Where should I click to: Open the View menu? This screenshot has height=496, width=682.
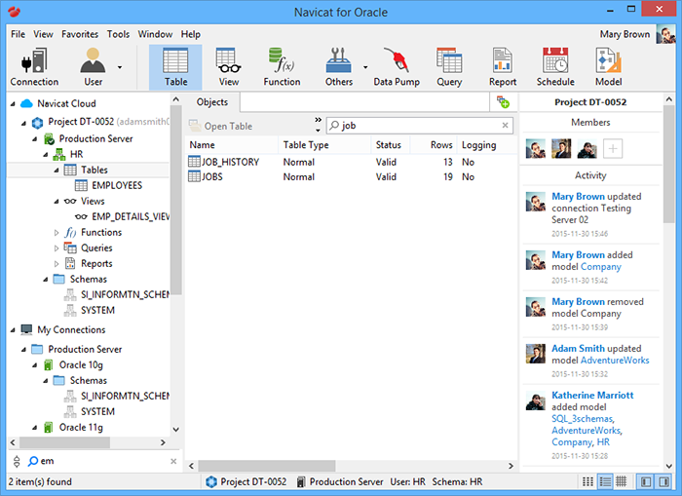click(x=43, y=34)
